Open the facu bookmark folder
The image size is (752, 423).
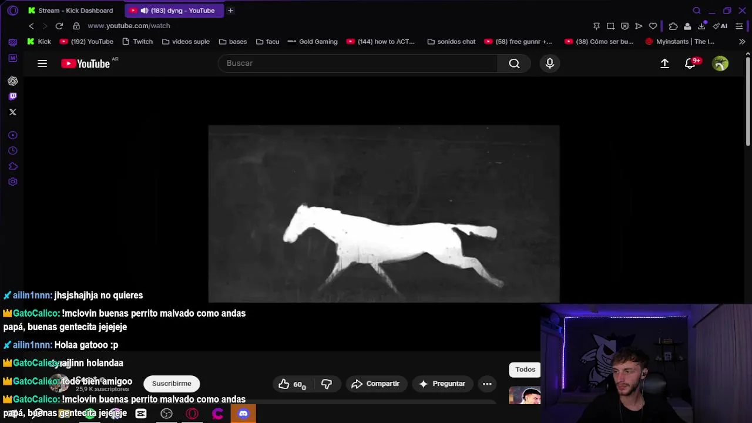[267, 42]
